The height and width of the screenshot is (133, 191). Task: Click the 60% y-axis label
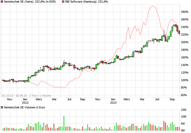[x=184, y=95]
